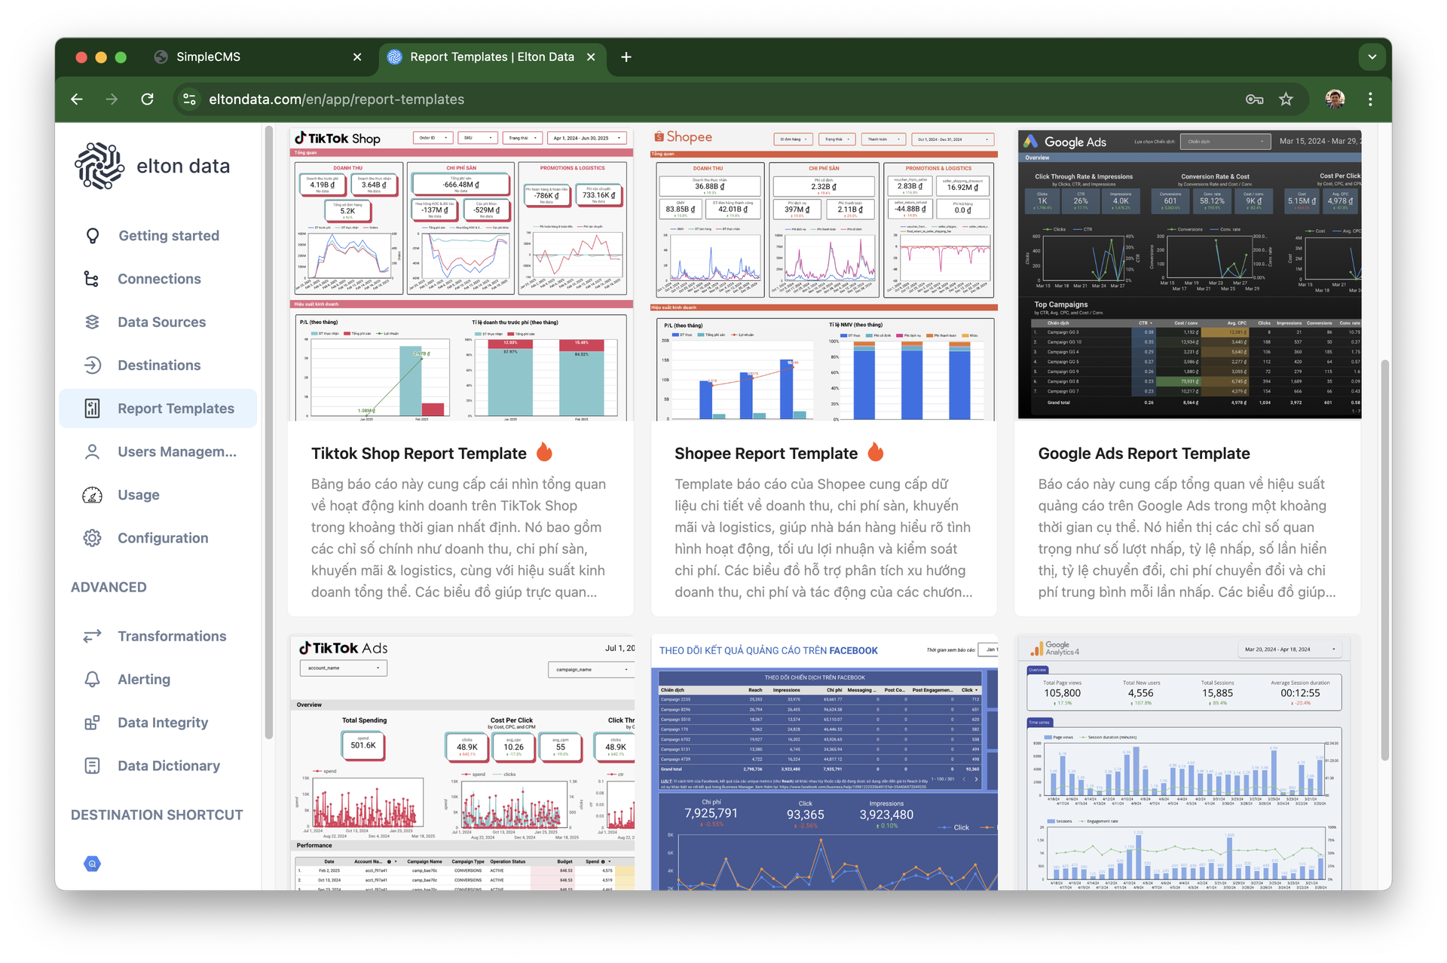Click the DESTINATION SHORTCUT heading

[157, 815]
